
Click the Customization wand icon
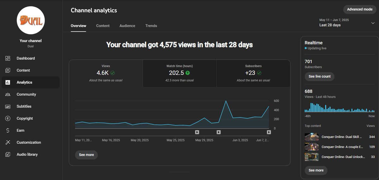[x=8, y=142]
